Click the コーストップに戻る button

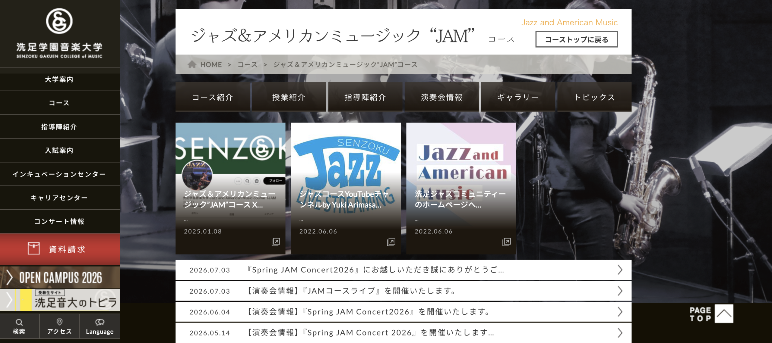coord(576,39)
